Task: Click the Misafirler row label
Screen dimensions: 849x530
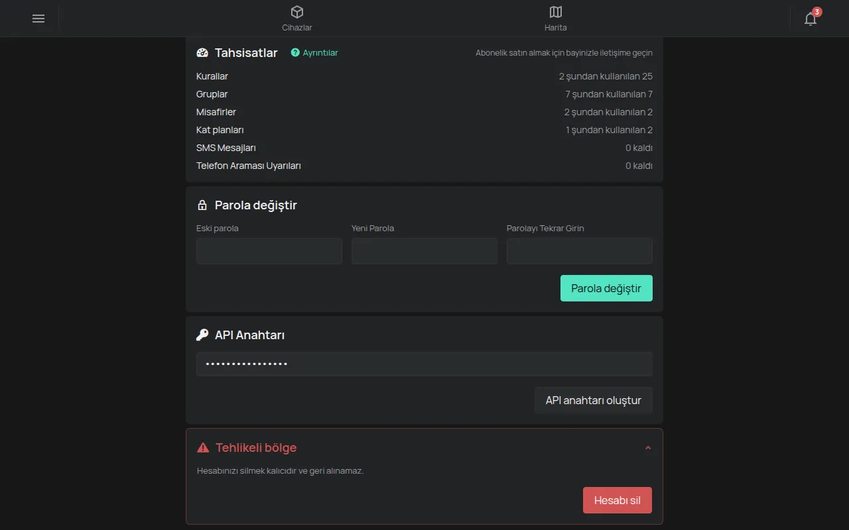Action: pos(216,112)
